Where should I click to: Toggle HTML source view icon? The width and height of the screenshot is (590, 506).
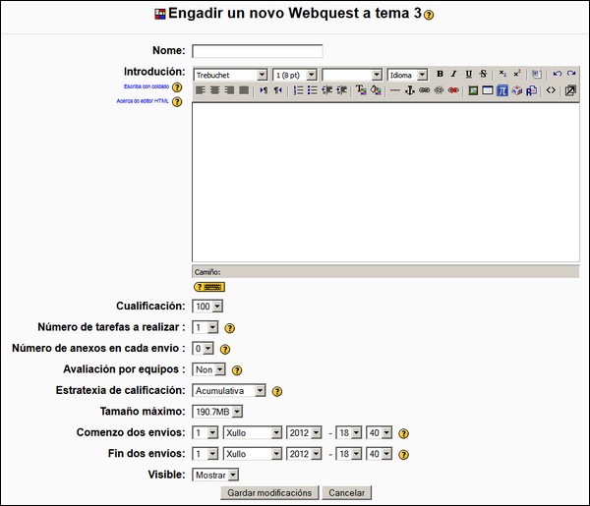pos(551,90)
